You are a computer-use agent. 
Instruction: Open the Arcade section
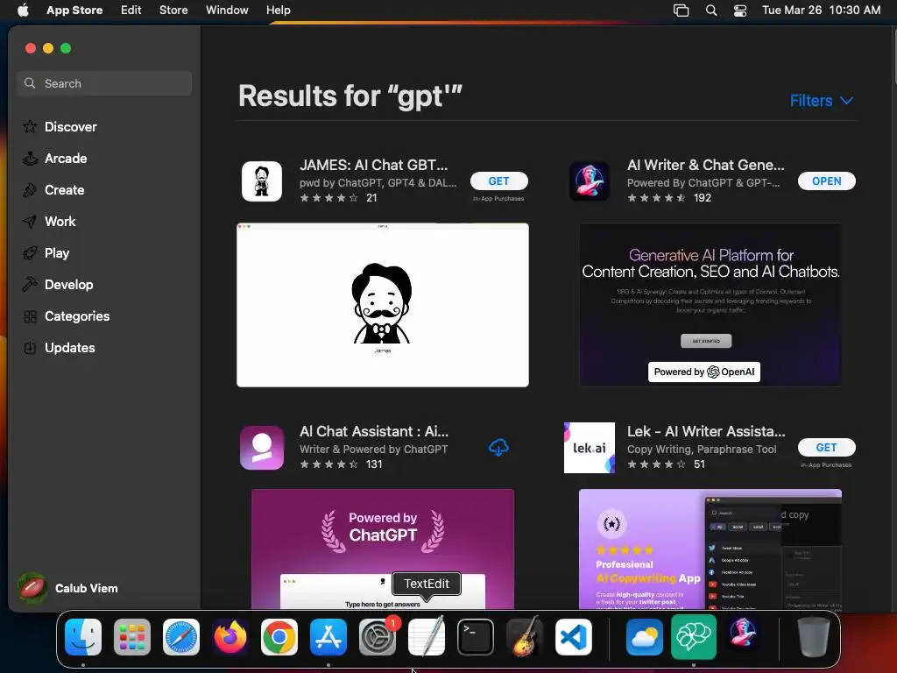click(55, 158)
